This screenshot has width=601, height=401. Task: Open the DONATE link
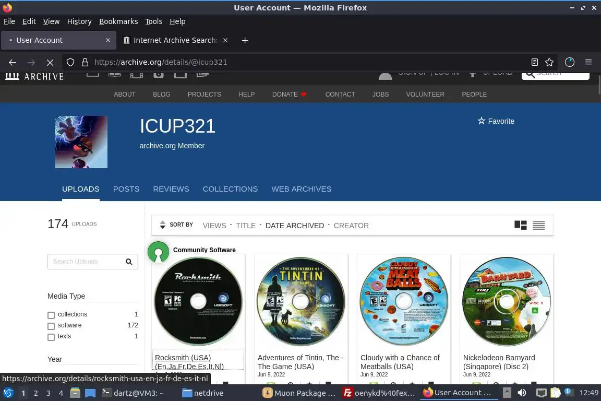pyautogui.click(x=289, y=95)
